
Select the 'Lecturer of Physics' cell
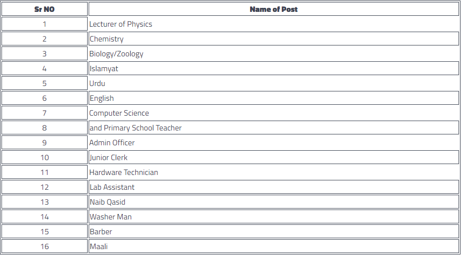(x=274, y=24)
